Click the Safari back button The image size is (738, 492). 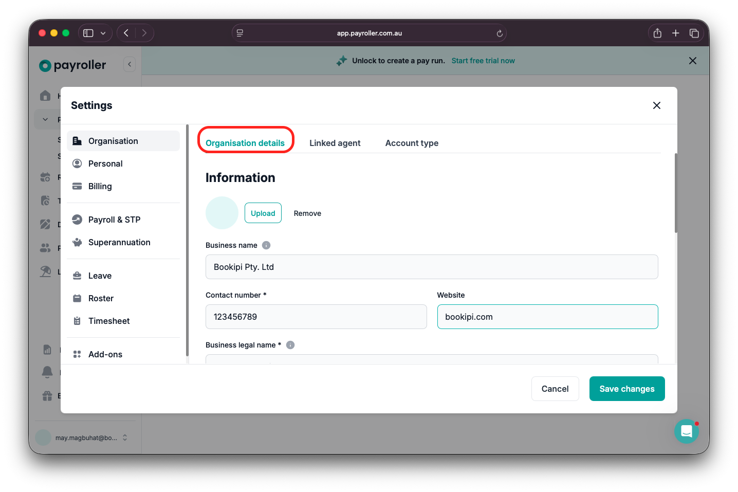(126, 33)
